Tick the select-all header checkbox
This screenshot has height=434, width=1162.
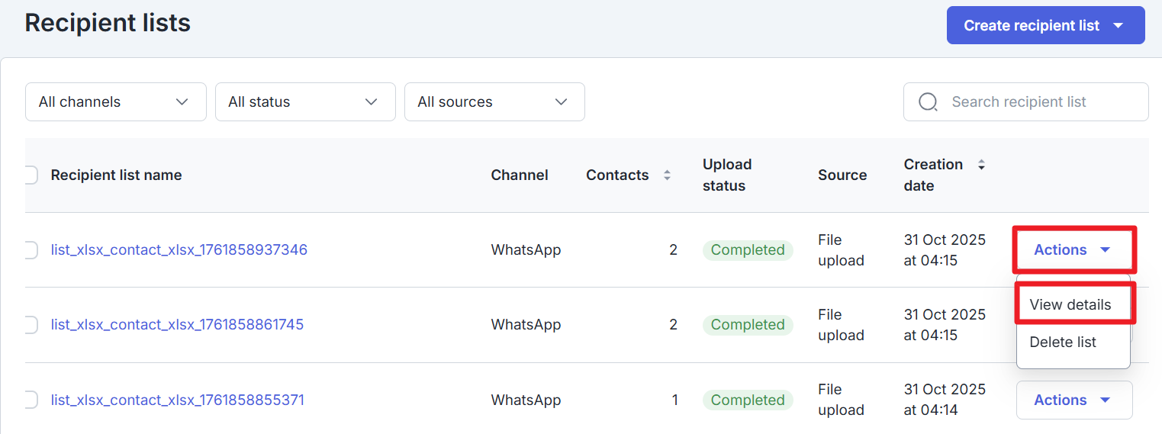pyautogui.click(x=31, y=175)
